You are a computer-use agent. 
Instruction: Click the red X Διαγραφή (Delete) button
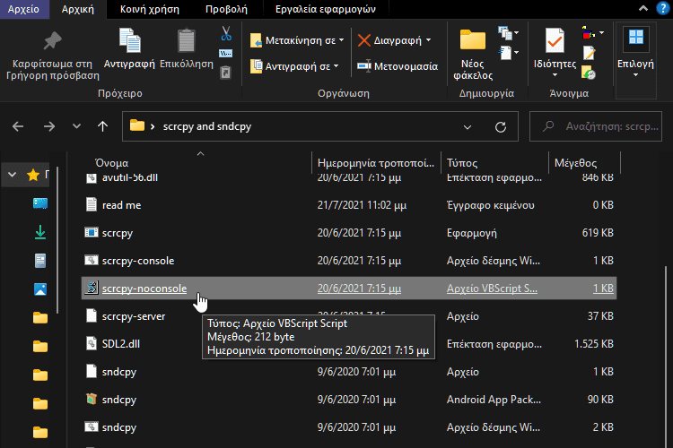pyautogui.click(x=389, y=40)
